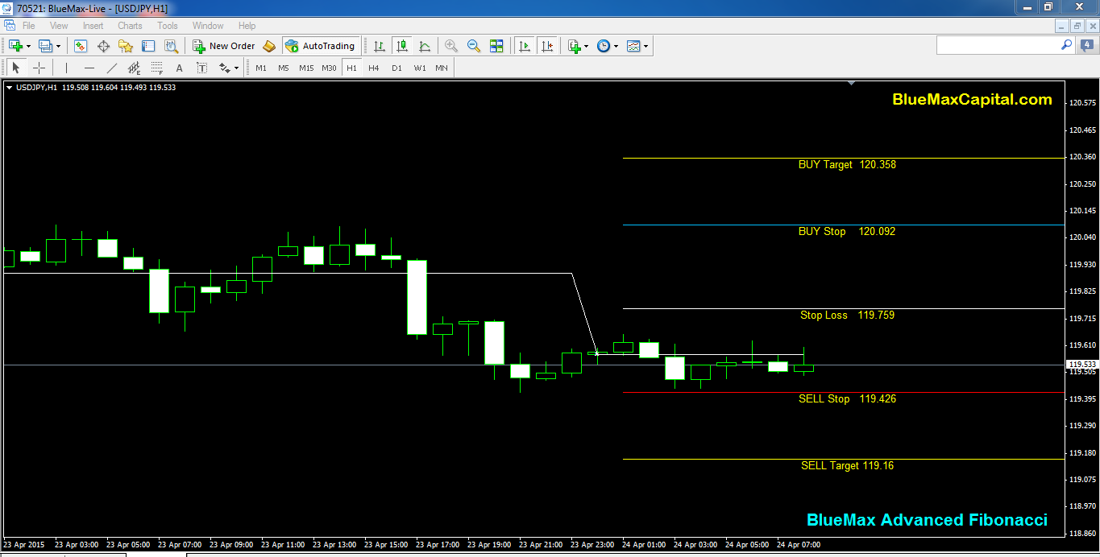The height and width of the screenshot is (557, 1100).
Task: Click the search magnifier icon
Action: point(1066,46)
